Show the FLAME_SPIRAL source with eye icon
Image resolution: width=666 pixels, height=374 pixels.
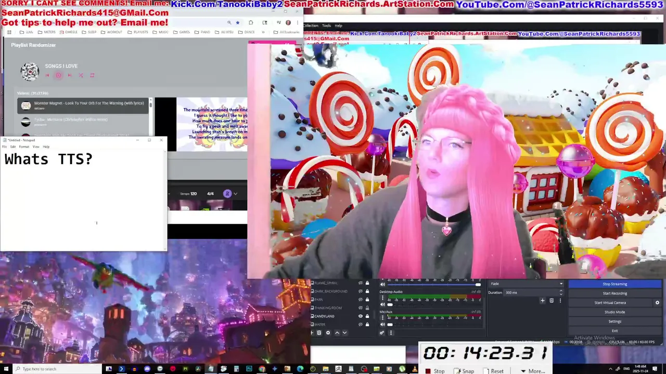(361, 283)
